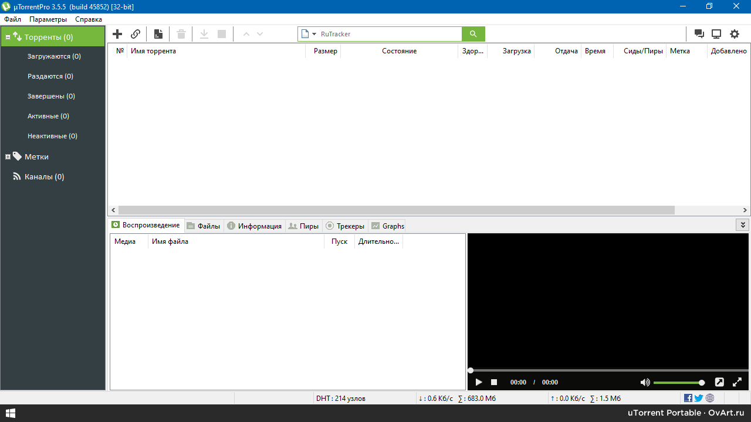The width and height of the screenshot is (751, 422).
Task: Click the Add Torrent plus icon
Action: 117,34
